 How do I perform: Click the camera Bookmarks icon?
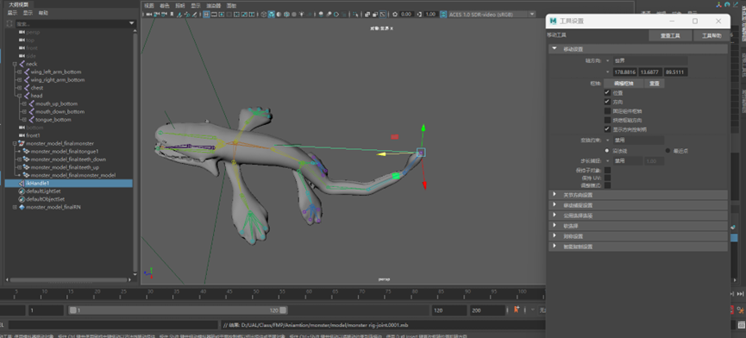pos(172,15)
